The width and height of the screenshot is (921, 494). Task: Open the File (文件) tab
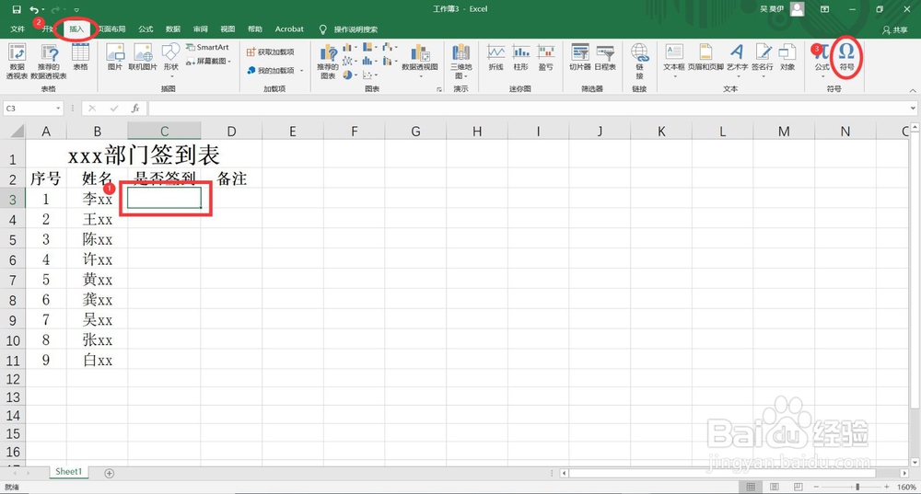pyautogui.click(x=17, y=29)
